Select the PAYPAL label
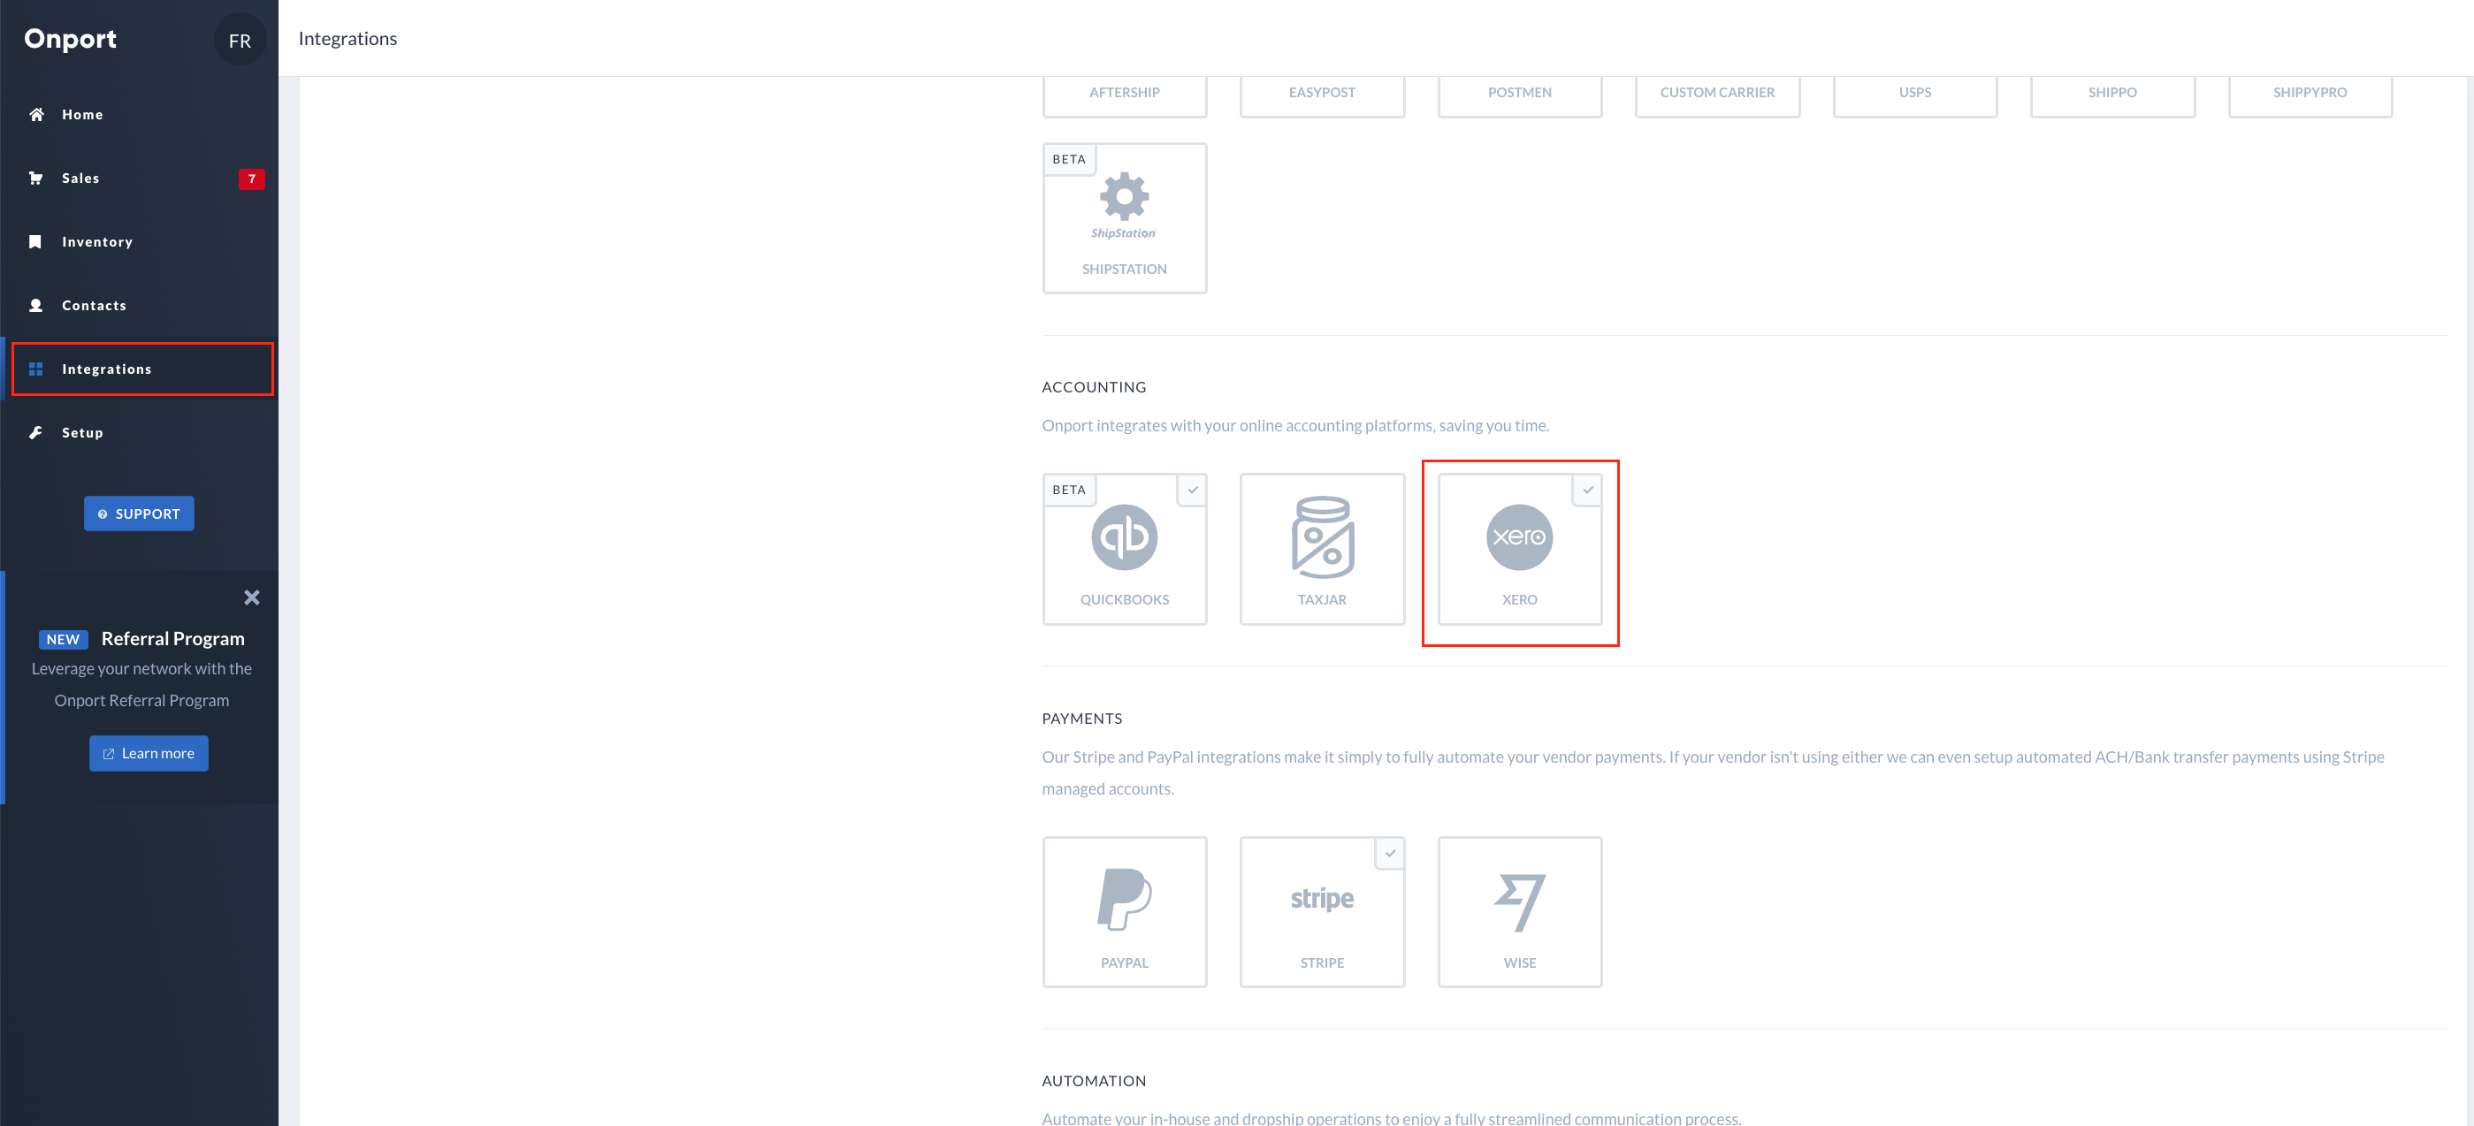Image resolution: width=2474 pixels, height=1126 pixels. [1124, 962]
